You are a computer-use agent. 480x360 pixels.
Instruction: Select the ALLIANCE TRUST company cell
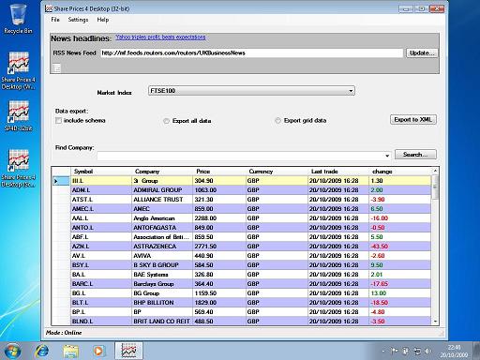point(162,200)
